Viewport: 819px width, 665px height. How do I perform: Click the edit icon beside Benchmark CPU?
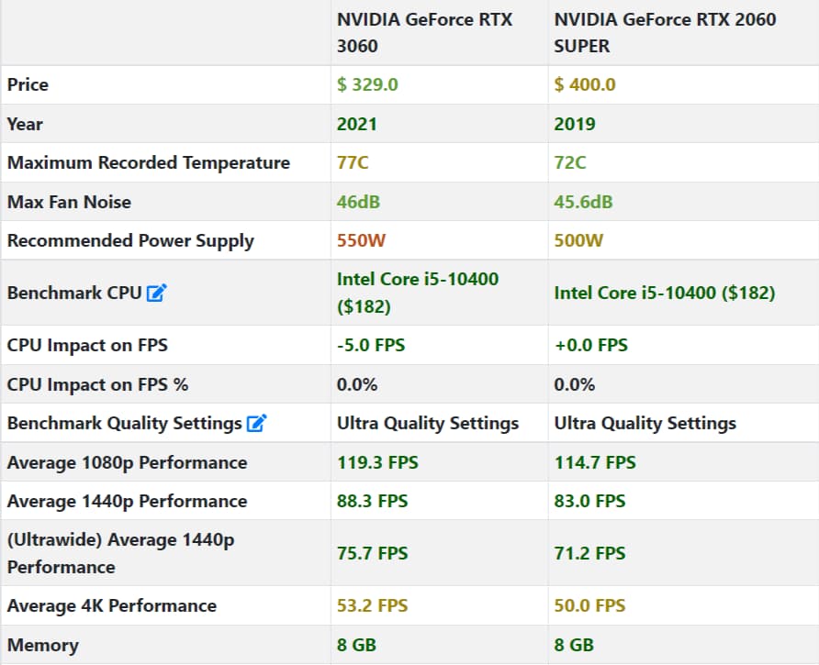[x=157, y=294]
